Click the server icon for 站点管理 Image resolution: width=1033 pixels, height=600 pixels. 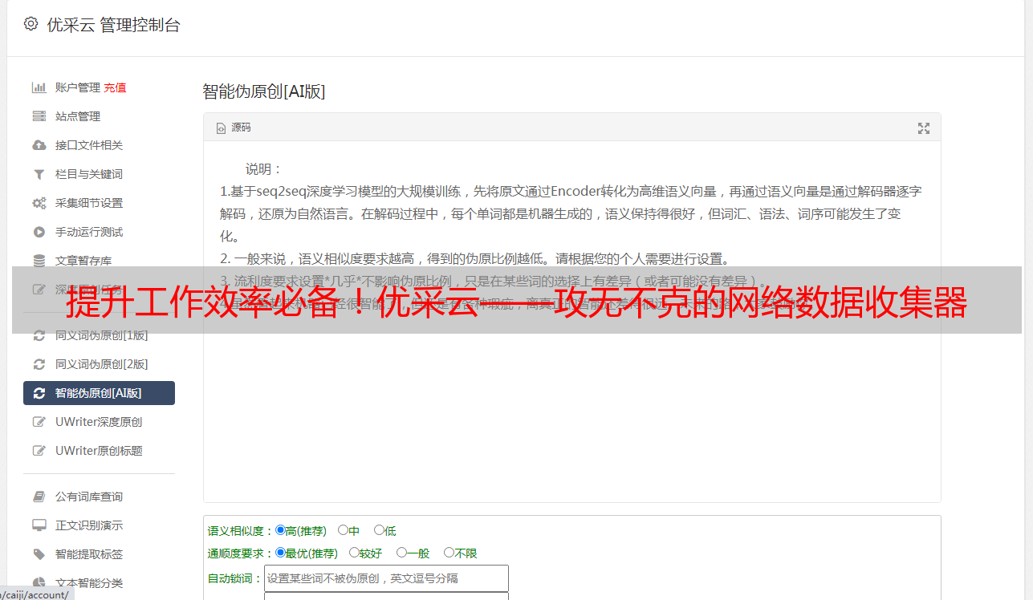pos(39,116)
